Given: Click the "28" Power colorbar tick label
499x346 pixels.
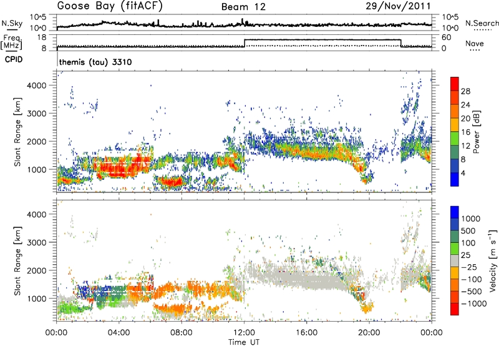Looking at the screenshot, I should 465,91.
